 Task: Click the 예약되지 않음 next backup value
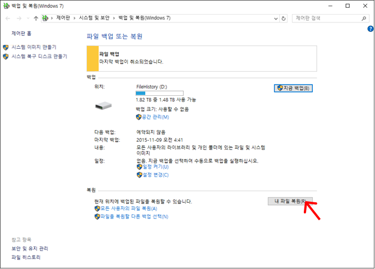151,132
